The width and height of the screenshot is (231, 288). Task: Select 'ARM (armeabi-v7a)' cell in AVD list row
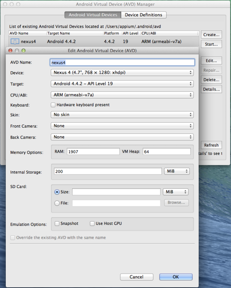click(161, 42)
